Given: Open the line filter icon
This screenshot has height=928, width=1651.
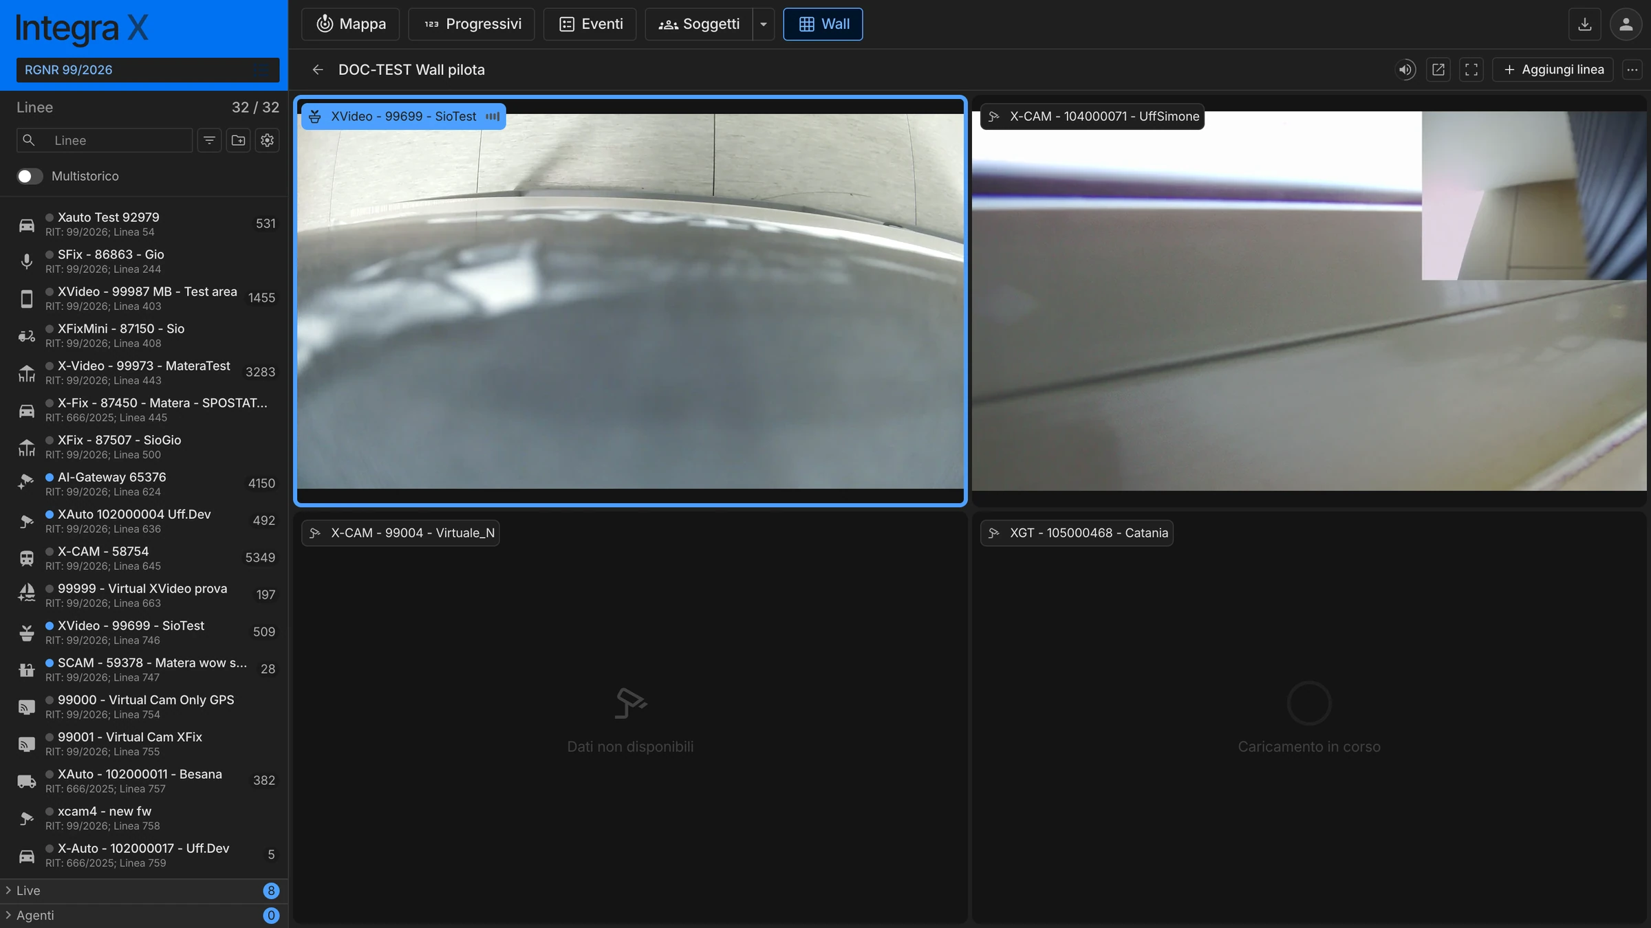Looking at the screenshot, I should [209, 140].
